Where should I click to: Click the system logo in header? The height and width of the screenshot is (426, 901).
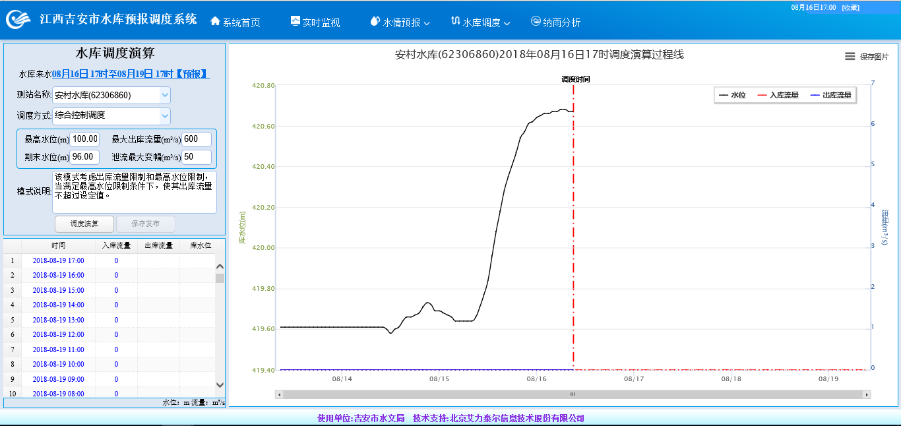pos(18,19)
